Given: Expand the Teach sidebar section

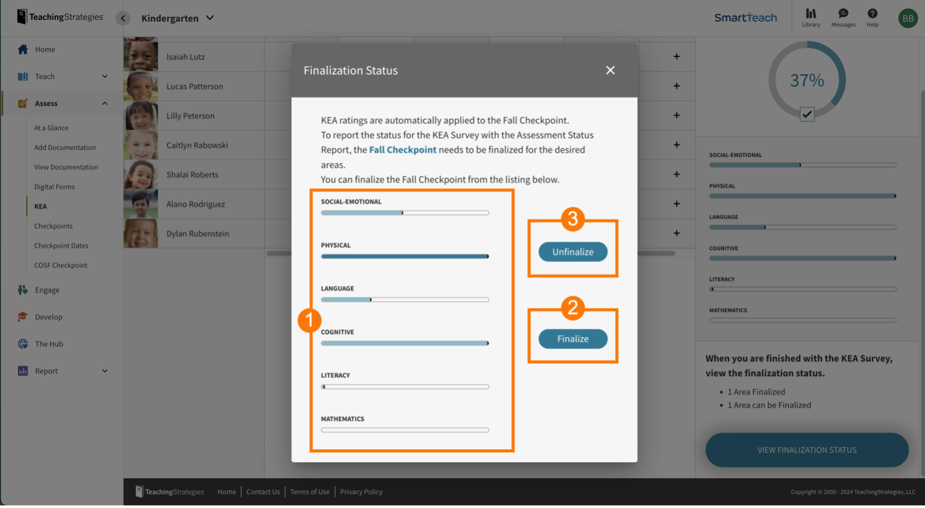Looking at the screenshot, I should 105,76.
